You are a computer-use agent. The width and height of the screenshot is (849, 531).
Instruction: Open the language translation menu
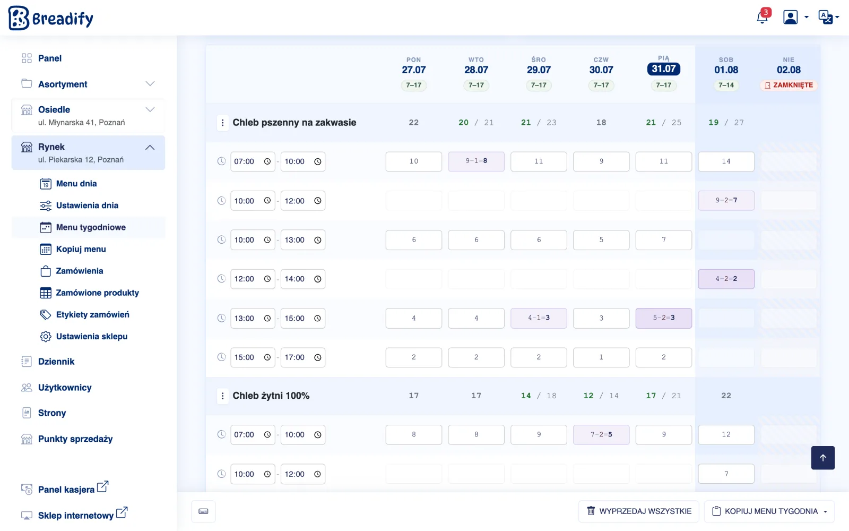point(828,17)
